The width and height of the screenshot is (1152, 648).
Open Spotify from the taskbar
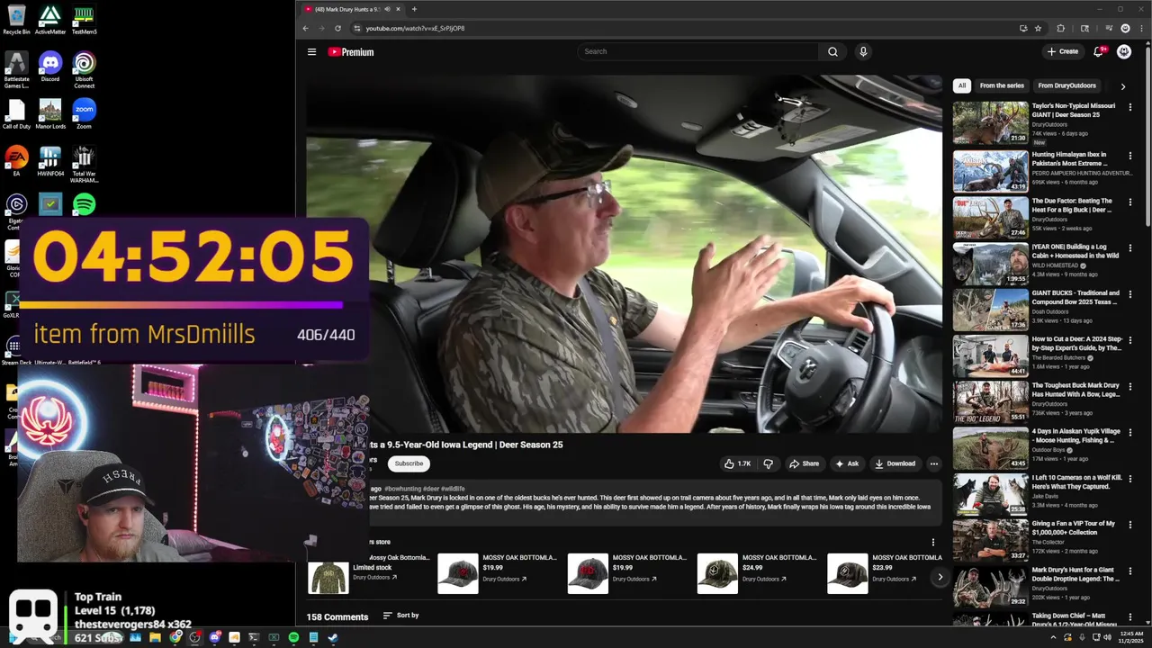point(293,637)
